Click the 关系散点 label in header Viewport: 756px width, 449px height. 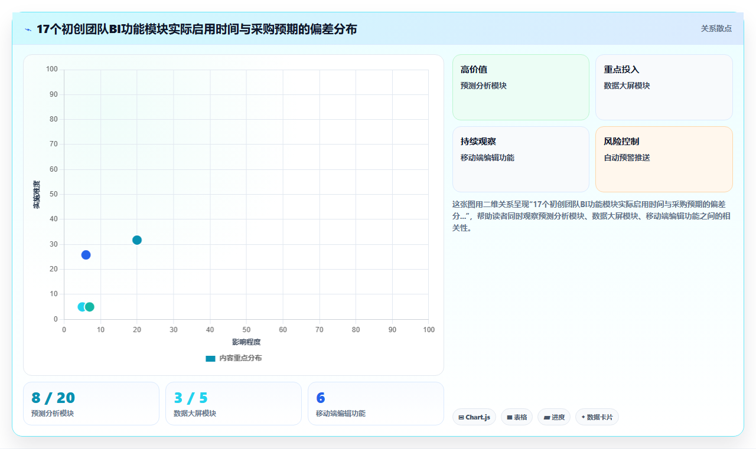pyautogui.click(x=716, y=28)
